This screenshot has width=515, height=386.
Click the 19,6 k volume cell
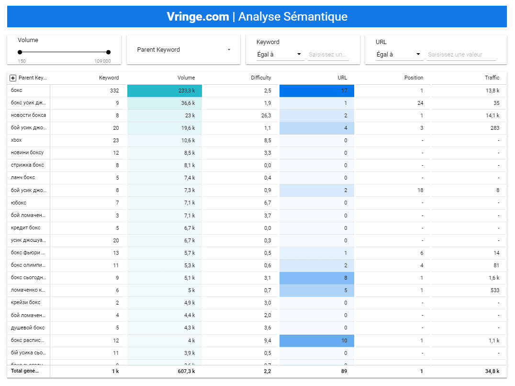click(165, 128)
